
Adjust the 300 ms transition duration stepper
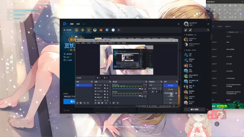tap(161, 88)
